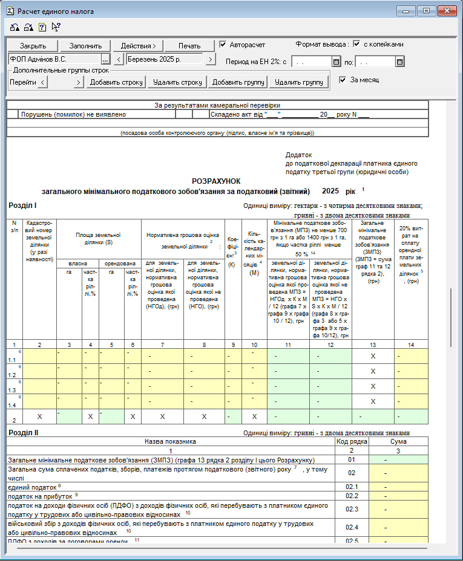Click 'податок на прибуток' row label
The width and height of the screenshot is (463, 561).
(40, 496)
